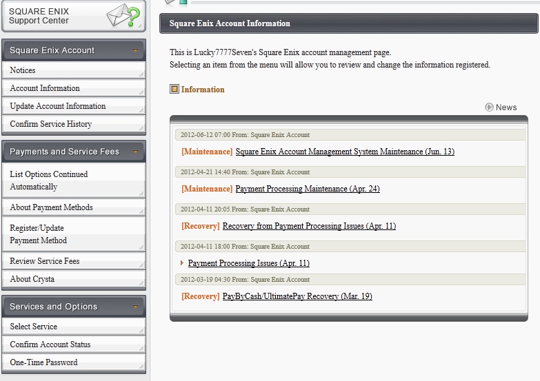The image size is (540, 381).
Task: Collapse the Services and Options section
Action: (x=136, y=307)
